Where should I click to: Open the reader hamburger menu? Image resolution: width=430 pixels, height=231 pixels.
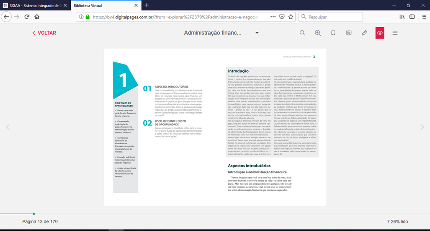tap(395, 33)
